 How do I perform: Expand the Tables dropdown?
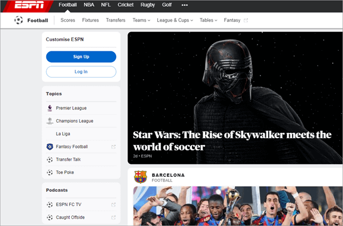[x=208, y=20]
